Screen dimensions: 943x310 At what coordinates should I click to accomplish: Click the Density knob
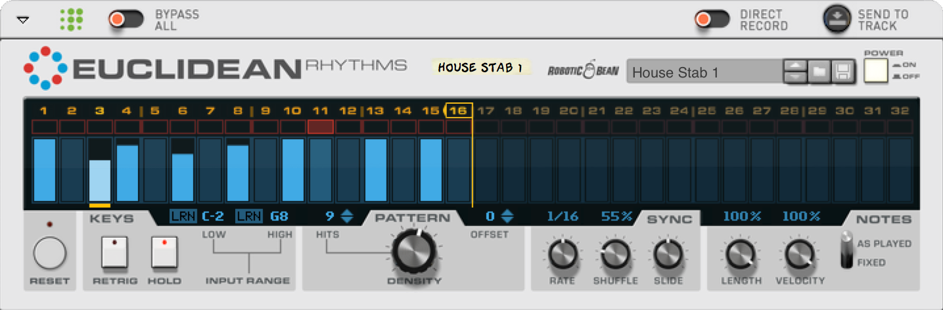pos(414,252)
